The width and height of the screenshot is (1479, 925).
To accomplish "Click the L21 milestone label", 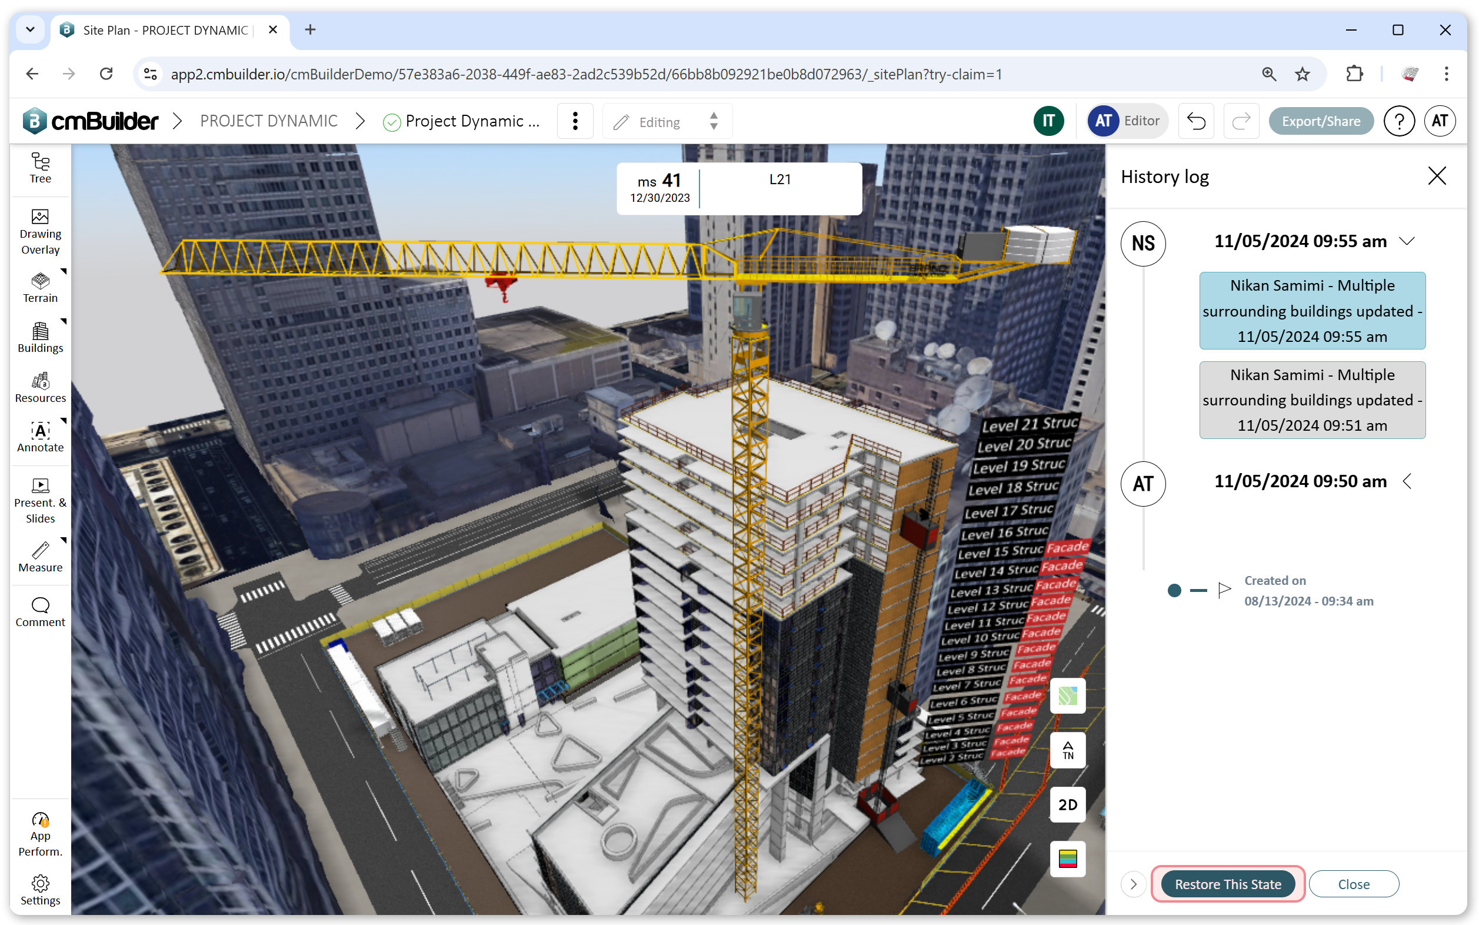I will coord(780,179).
